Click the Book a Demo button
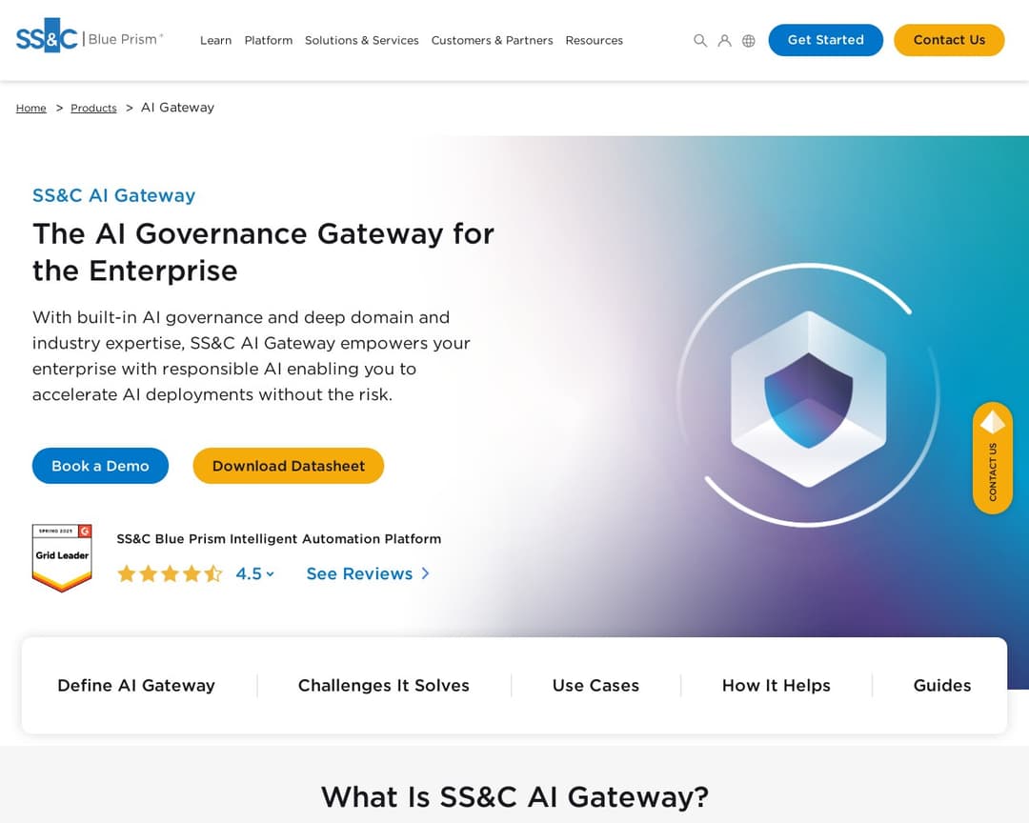 click(x=100, y=466)
